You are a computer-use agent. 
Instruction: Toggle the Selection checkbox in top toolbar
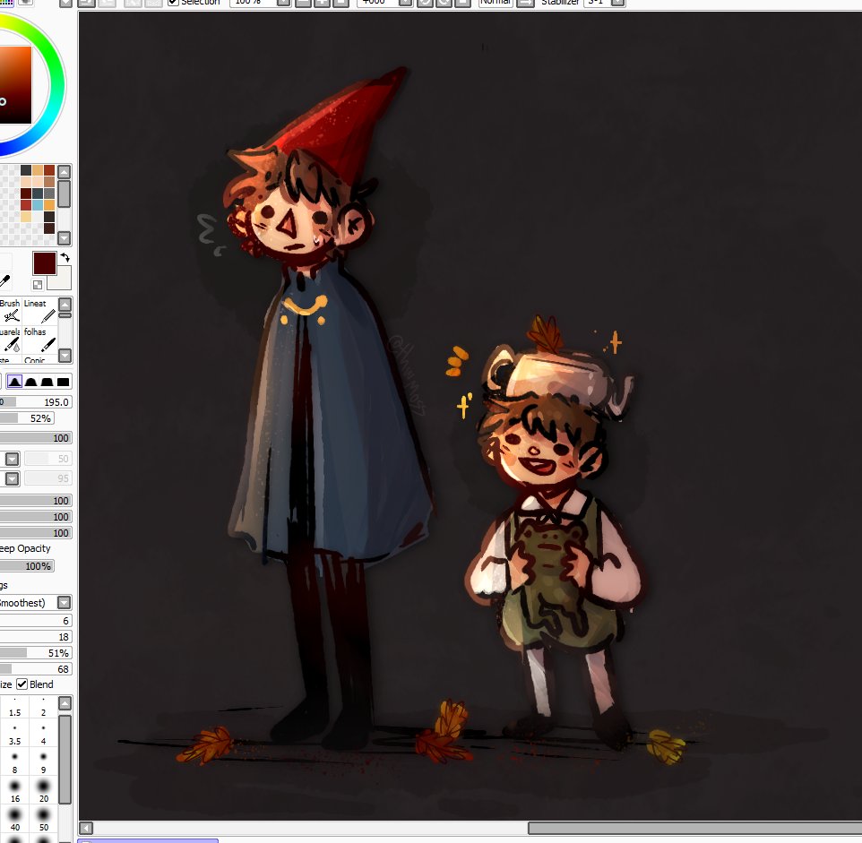coord(173,3)
